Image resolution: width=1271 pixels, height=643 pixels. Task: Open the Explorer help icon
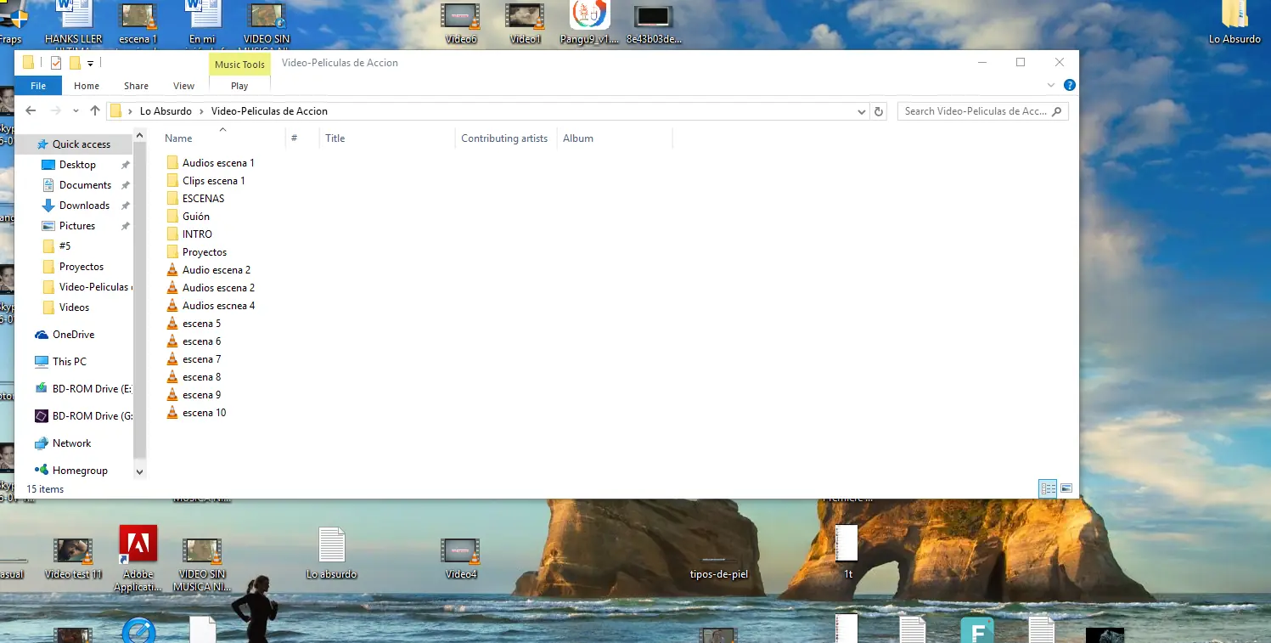[1070, 85]
